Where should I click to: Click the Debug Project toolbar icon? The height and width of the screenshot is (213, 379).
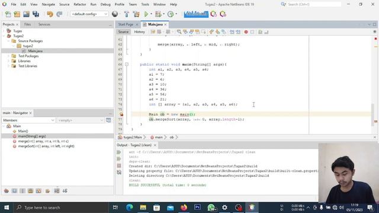(x=158, y=14)
